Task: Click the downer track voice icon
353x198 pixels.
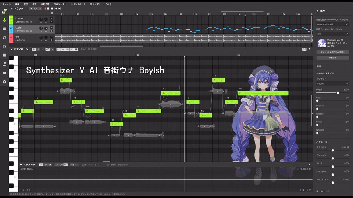Action: pos(11,19)
